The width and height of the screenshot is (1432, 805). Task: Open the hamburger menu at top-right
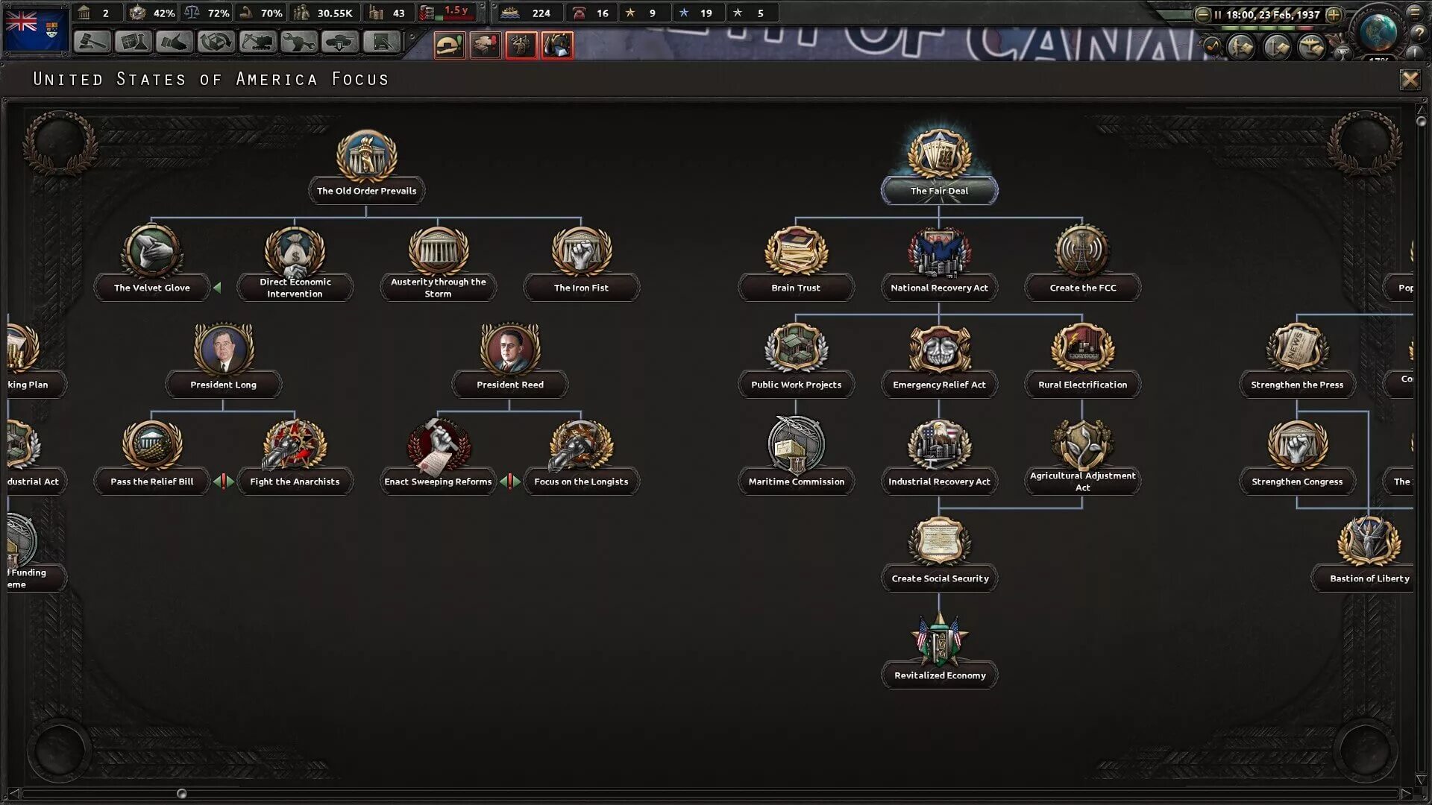coord(1414,12)
